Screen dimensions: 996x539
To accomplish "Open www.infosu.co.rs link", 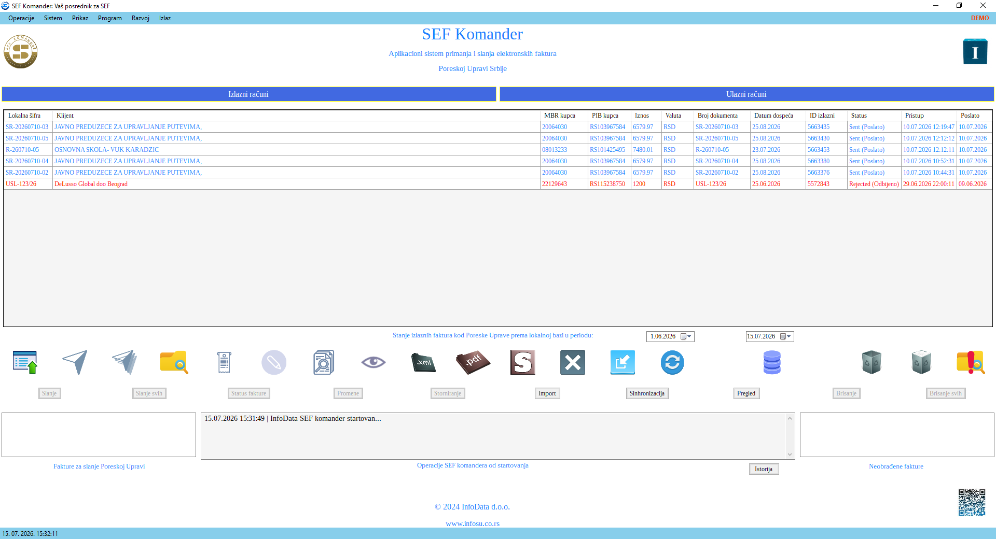I will click(473, 523).
